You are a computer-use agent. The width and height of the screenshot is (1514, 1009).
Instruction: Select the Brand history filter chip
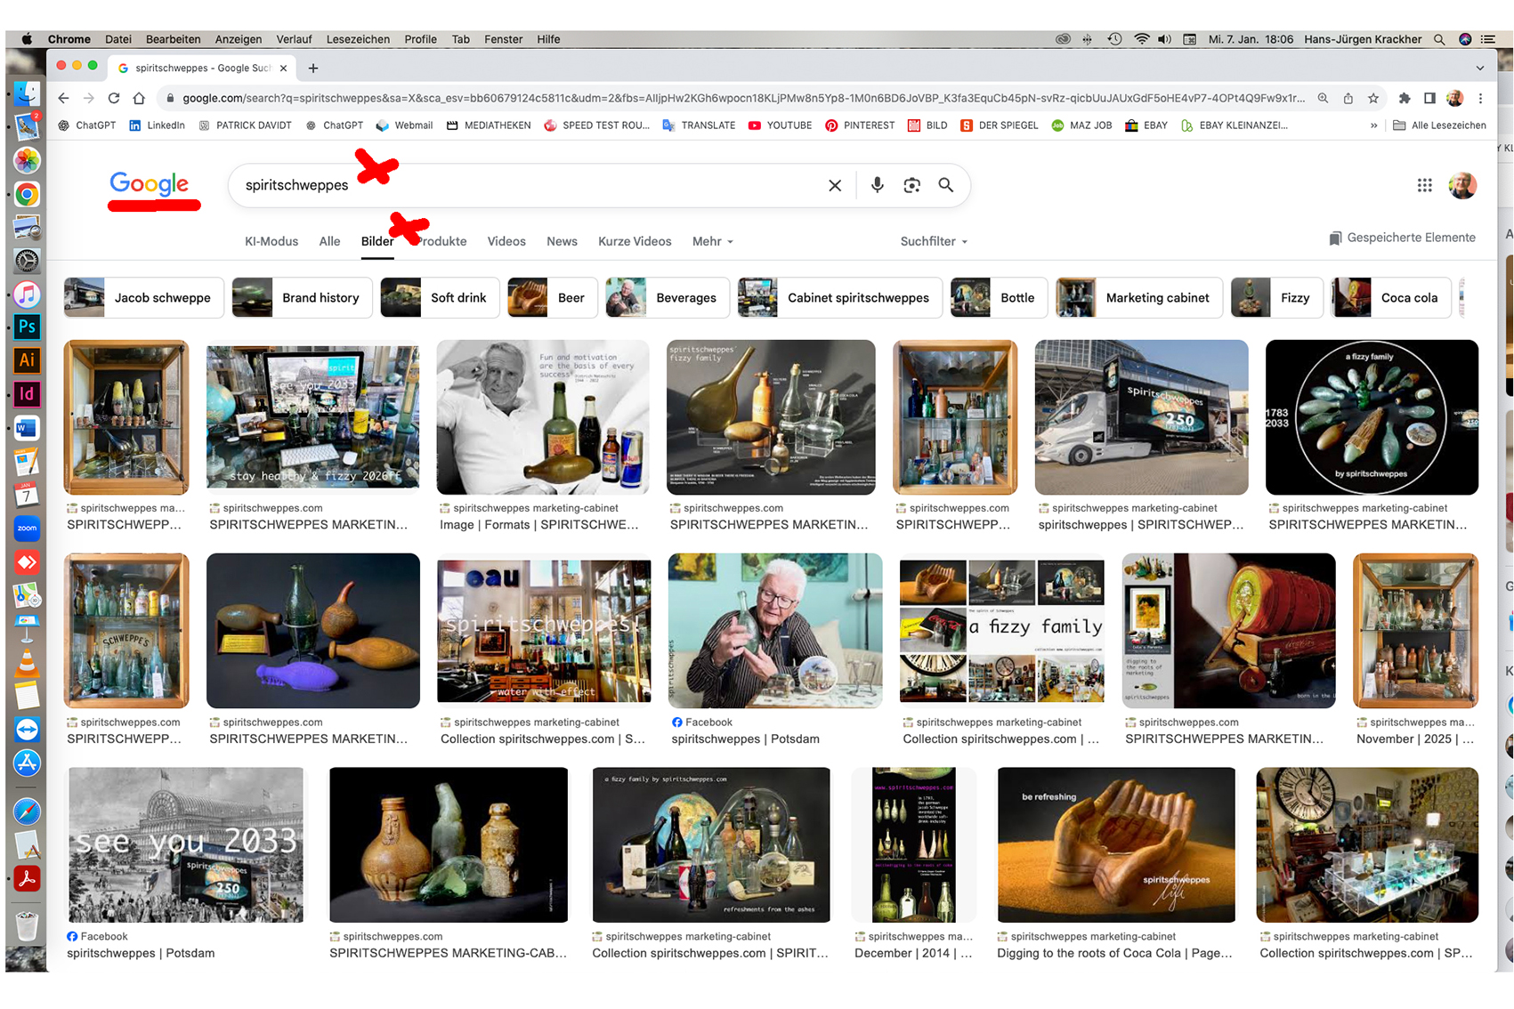click(x=302, y=298)
